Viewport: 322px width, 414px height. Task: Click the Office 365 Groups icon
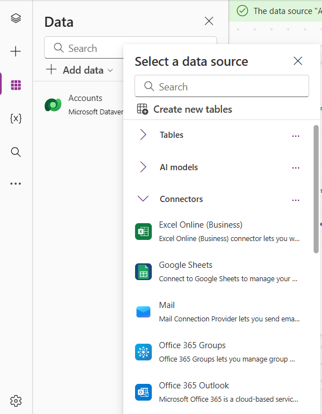click(143, 352)
